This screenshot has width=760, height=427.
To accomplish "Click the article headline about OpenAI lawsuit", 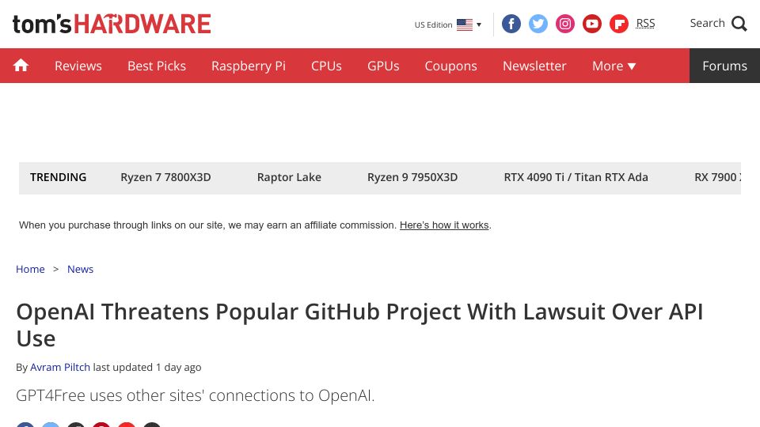I will tap(359, 325).
